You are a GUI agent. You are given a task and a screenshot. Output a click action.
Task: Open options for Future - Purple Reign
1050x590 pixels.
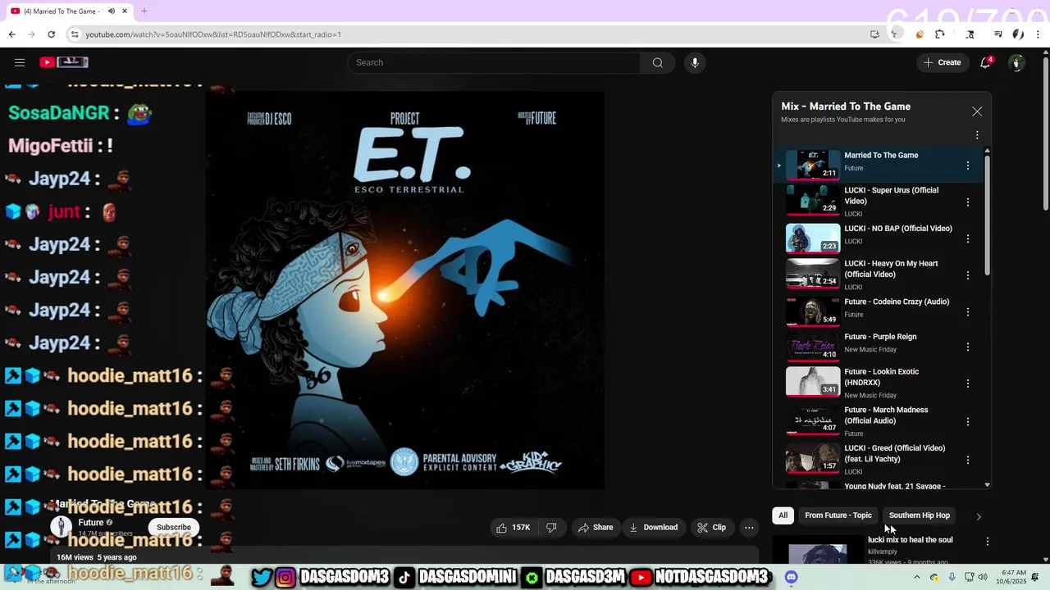point(968,347)
